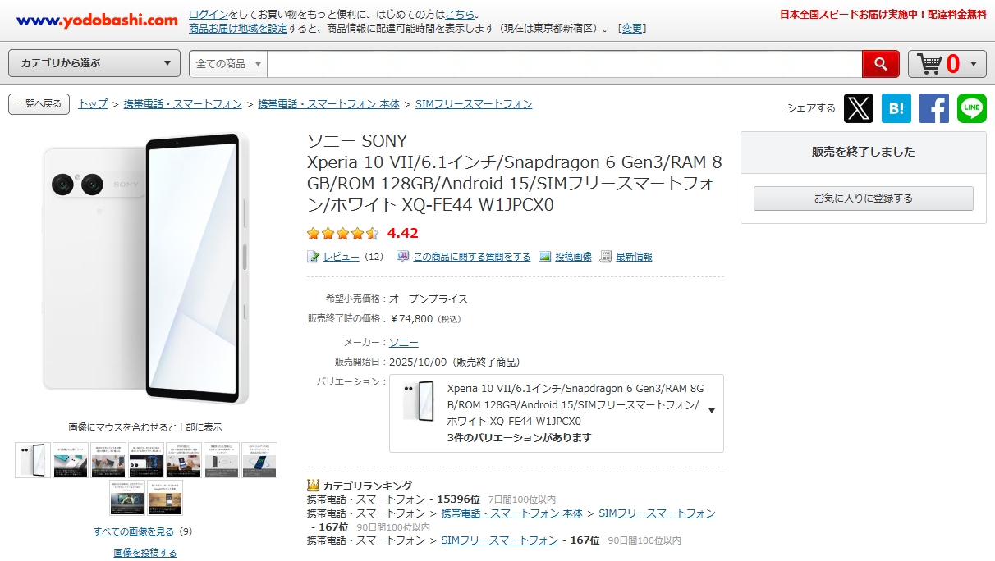Open breadcrumb 携帯電話・スマートフォン link
The image size is (995, 561).
tap(183, 104)
